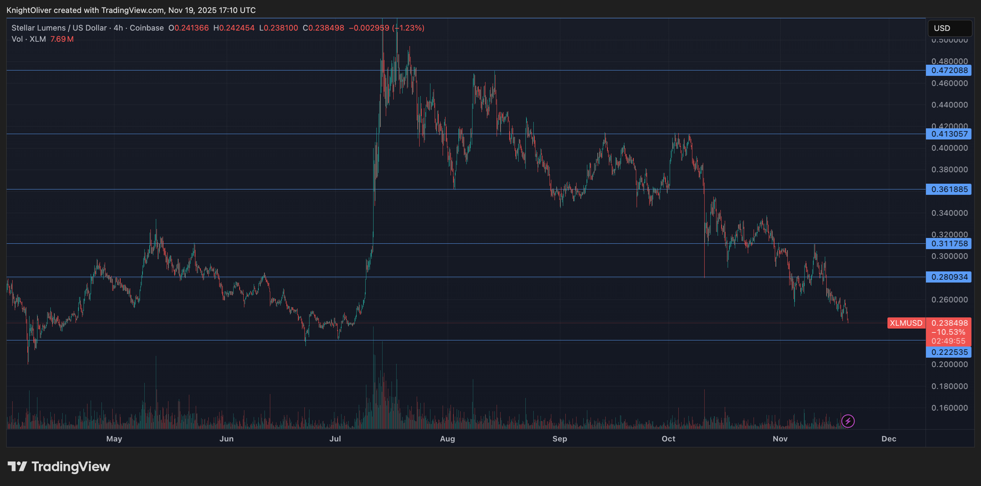Click the KnightOliver created with TradingView.com header

(131, 10)
